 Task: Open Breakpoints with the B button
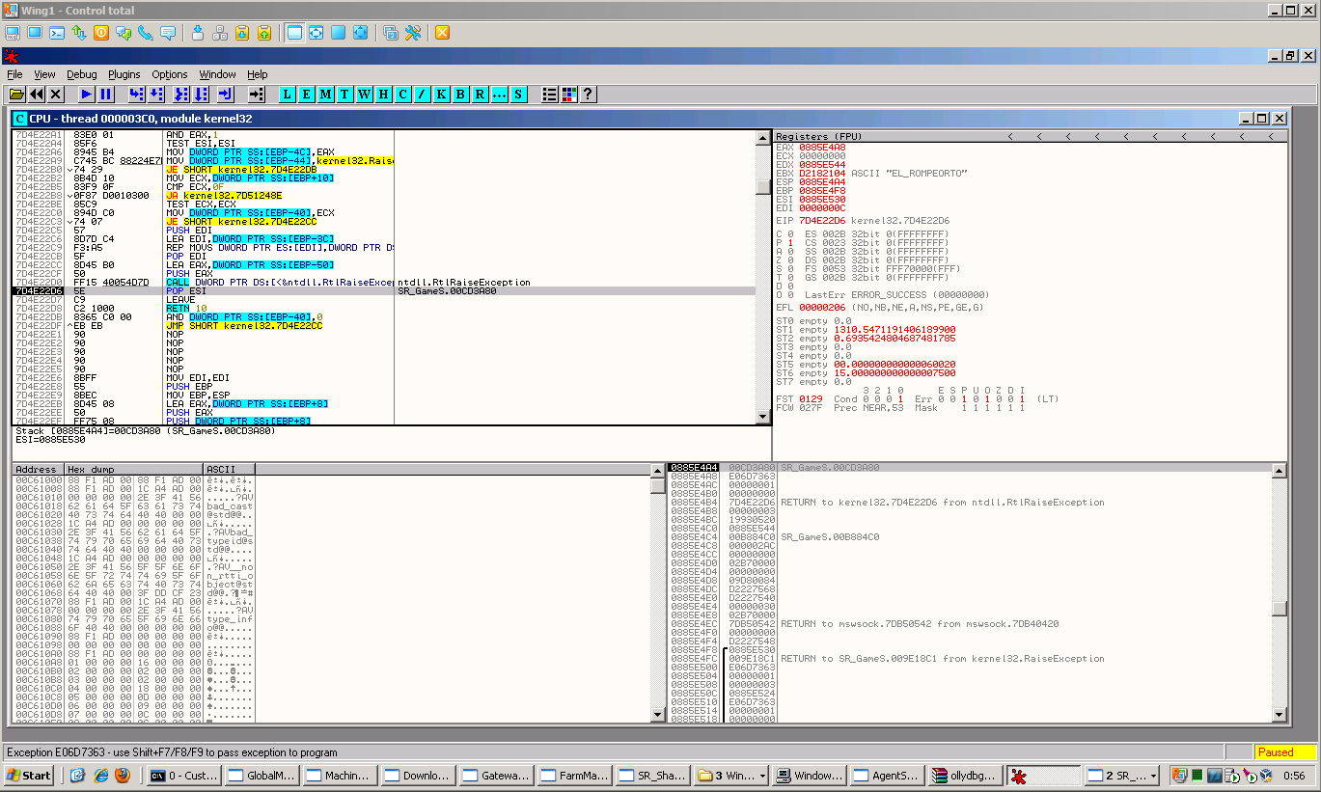461,94
